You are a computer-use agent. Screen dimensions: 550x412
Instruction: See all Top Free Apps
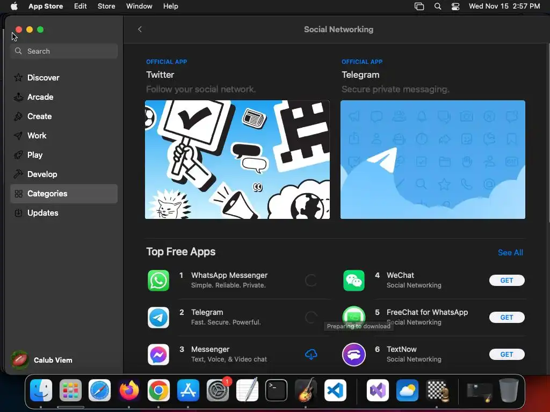(510, 253)
